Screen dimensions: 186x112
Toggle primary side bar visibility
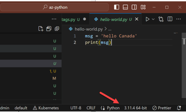coord(117,7)
